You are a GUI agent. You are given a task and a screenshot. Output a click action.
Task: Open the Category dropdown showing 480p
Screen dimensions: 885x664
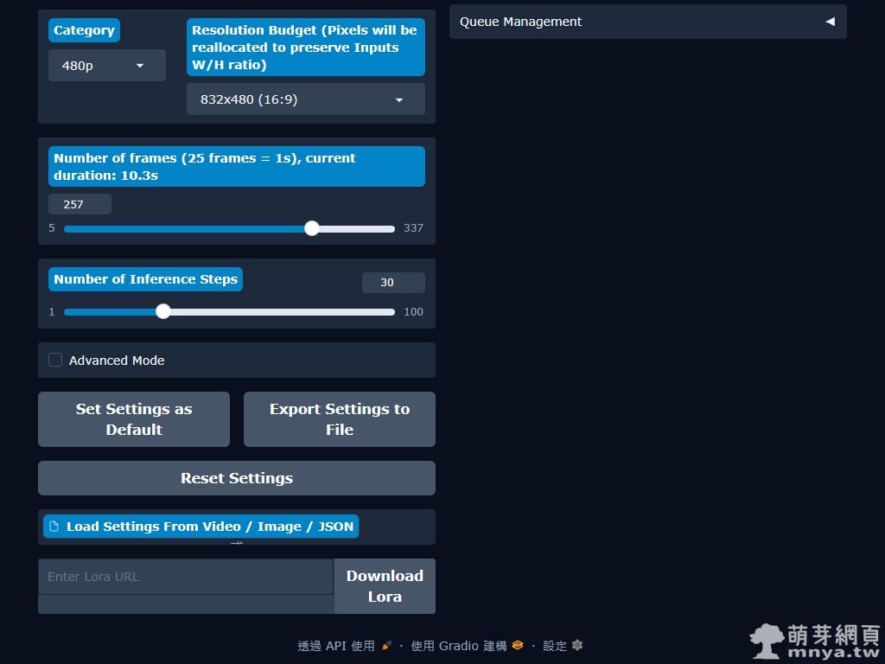[106, 66]
